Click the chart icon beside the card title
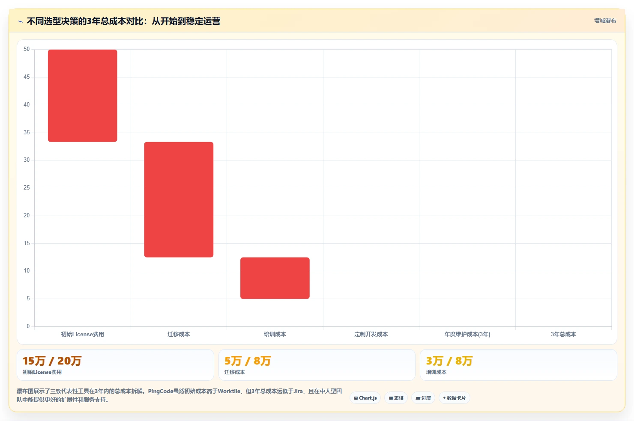Viewport: 634px width, 421px height. [20, 21]
